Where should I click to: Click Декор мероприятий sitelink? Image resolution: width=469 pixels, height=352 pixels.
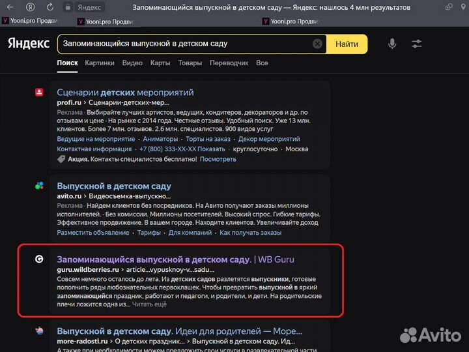pos(269,139)
